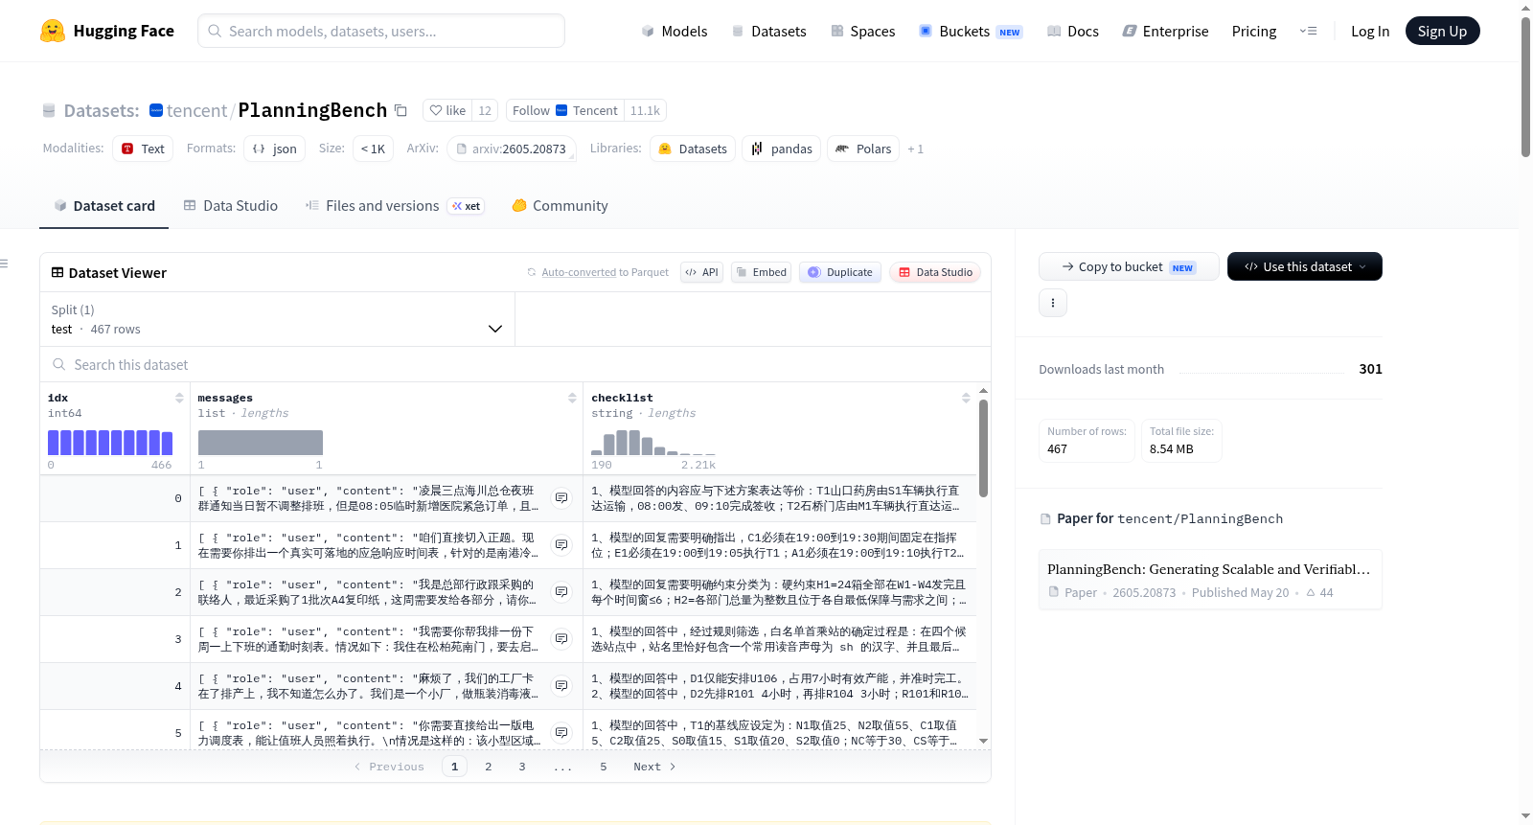The image size is (1533, 825).
Task: Click the Embed button
Action: click(x=761, y=272)
